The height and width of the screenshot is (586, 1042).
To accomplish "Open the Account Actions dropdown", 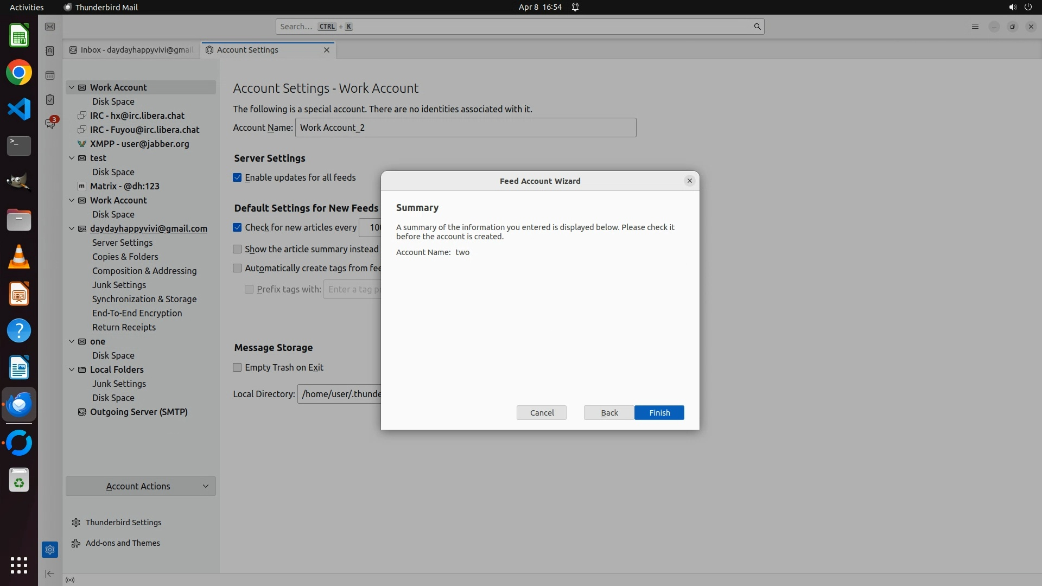I will tap(141, 486).
